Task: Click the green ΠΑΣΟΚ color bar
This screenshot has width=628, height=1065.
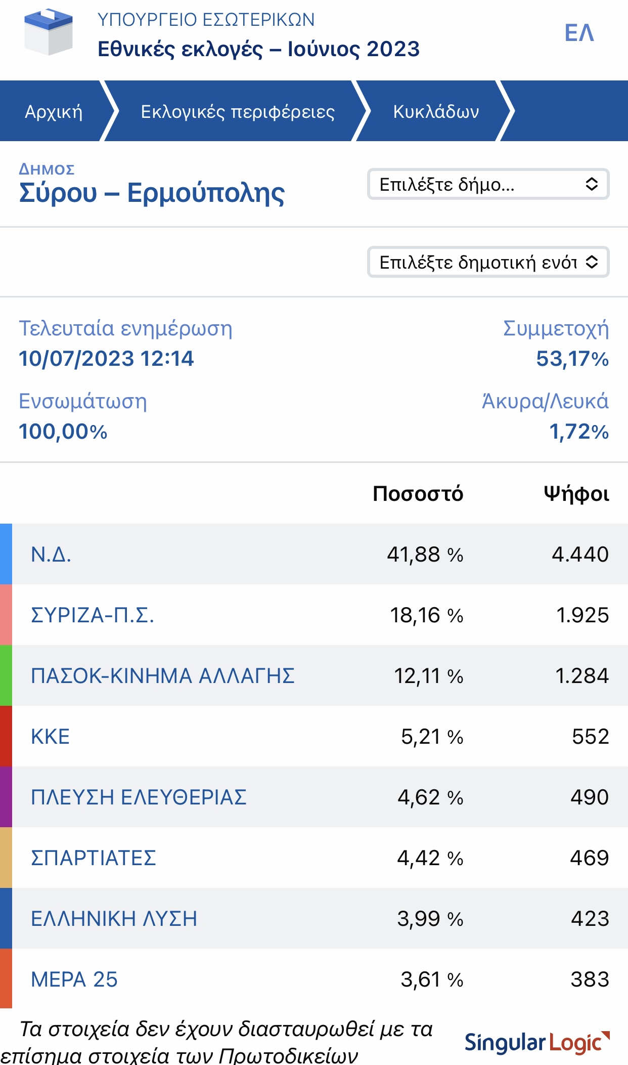Action: coord(6,676)
